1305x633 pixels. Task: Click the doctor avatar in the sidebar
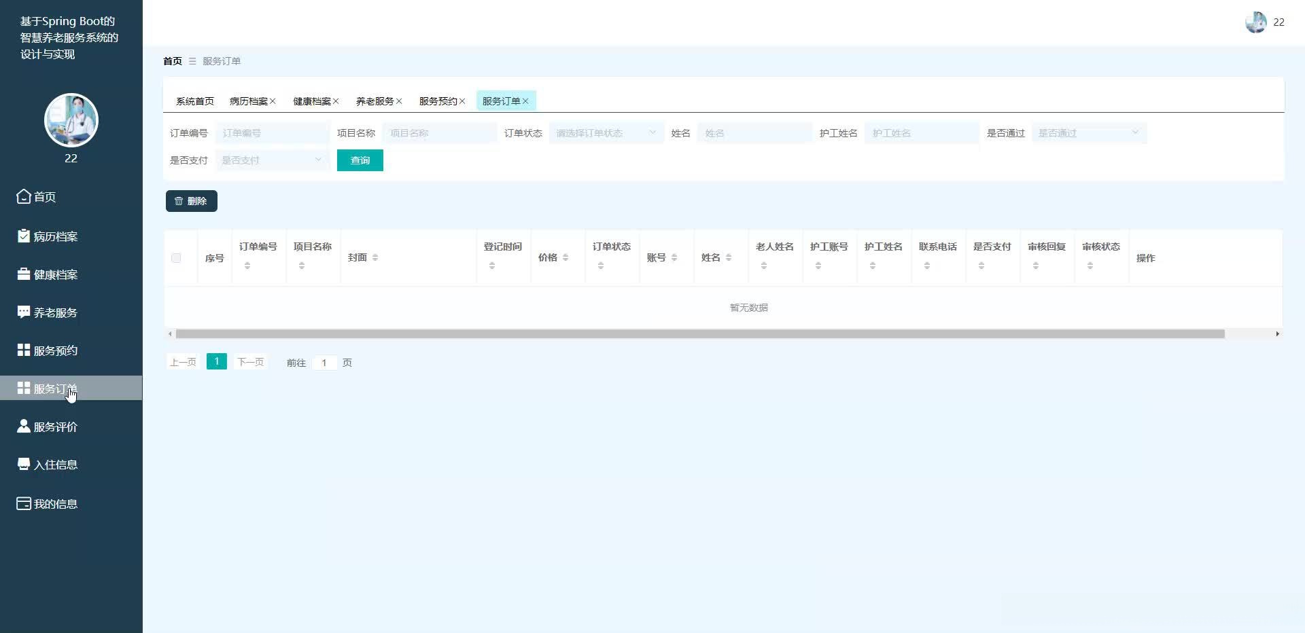pyautogui.click(x=71, y=120)
